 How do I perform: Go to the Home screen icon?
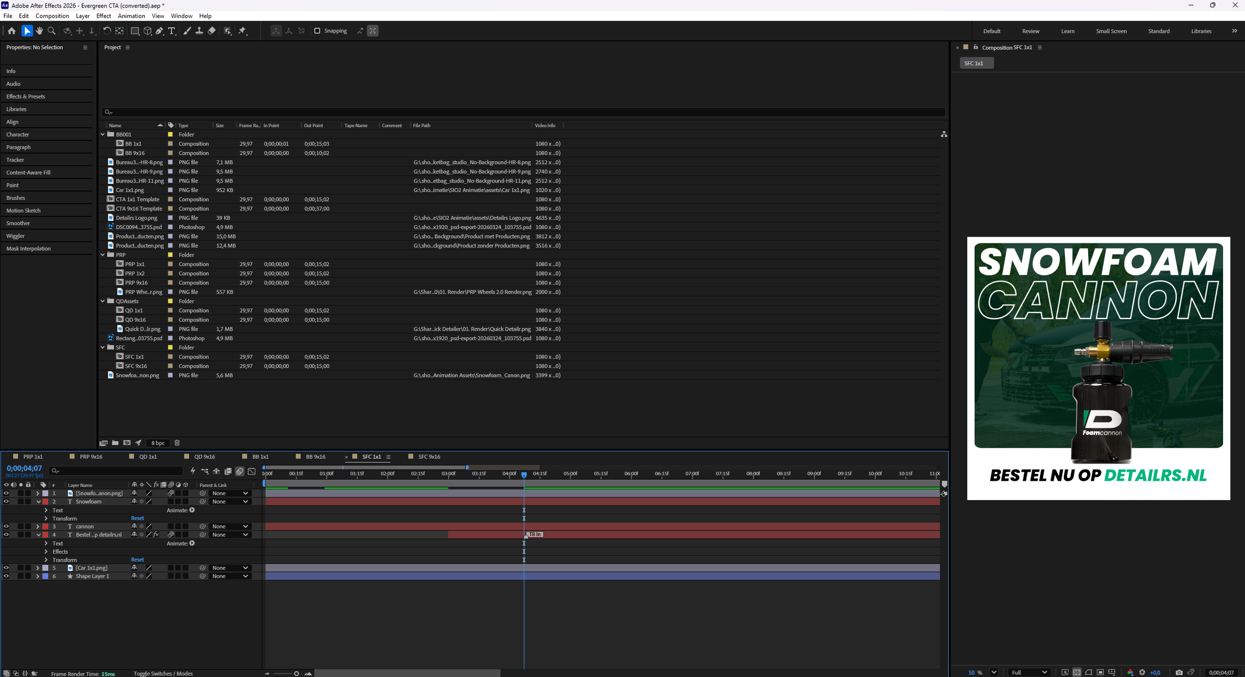[11, 31]
